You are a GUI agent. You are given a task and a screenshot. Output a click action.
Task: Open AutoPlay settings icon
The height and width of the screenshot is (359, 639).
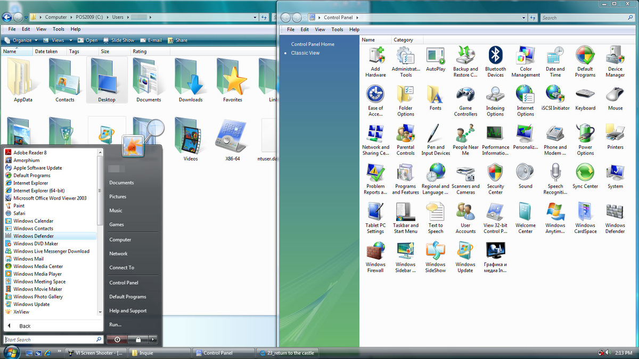pos(436,59)
